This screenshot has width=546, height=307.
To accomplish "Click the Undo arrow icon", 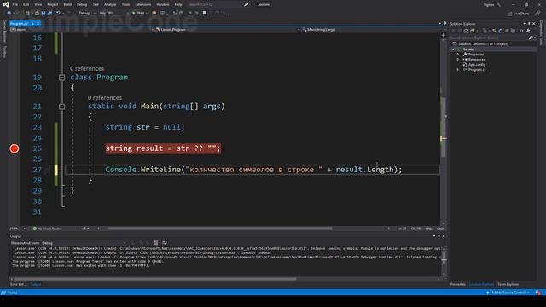I will click(x=58, y=14).
